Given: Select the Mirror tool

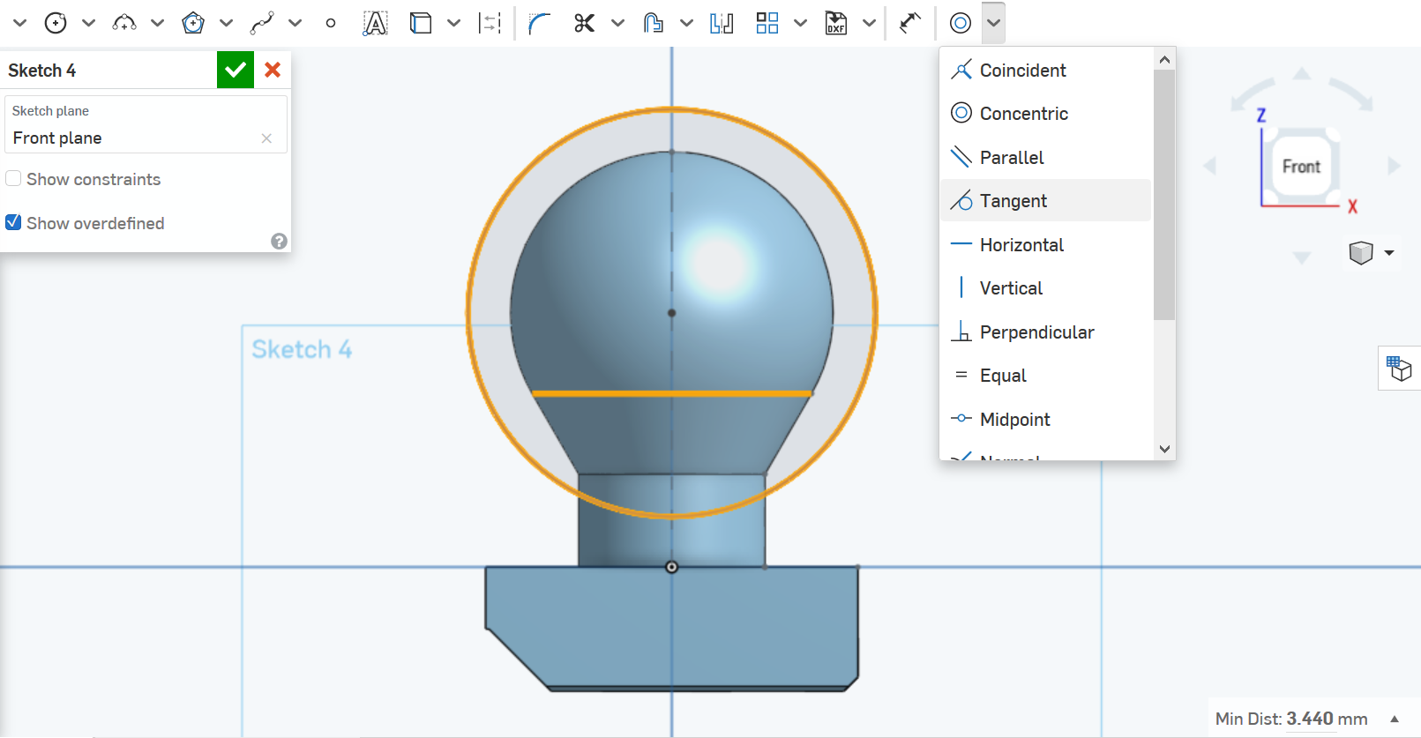Looking at the screenshot, I should coord(722,23).
